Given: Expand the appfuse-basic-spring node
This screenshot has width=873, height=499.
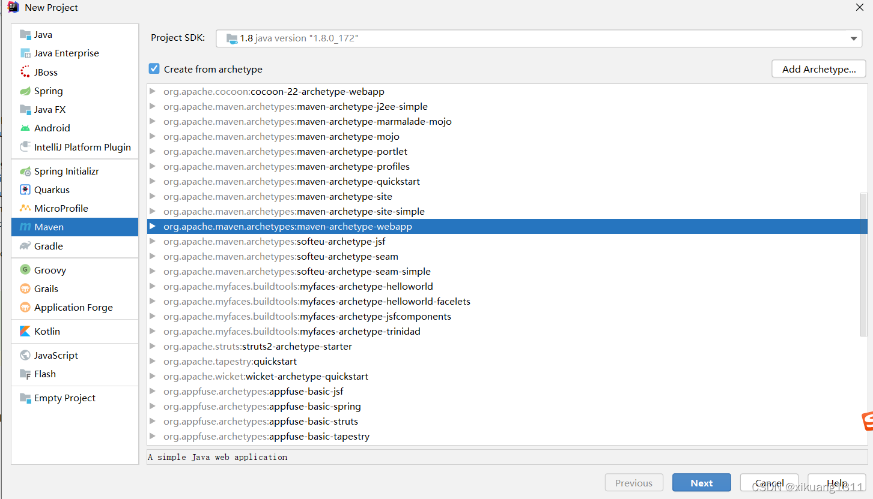Looking at the screenshot, I should (153, 407).
